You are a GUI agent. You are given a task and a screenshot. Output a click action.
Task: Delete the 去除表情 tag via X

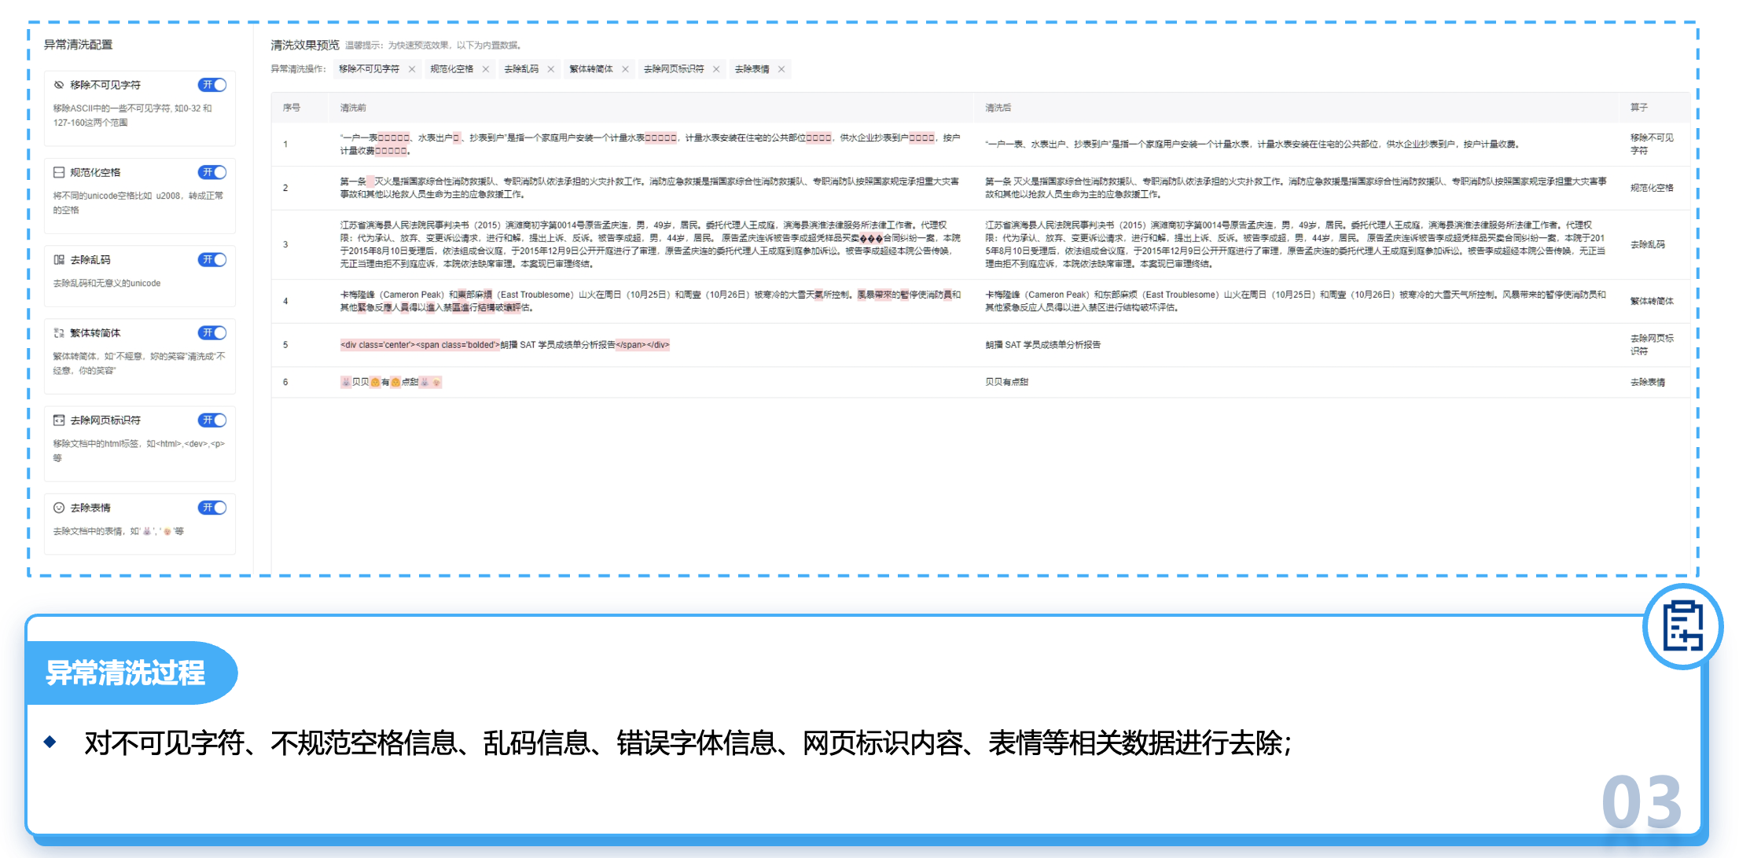pos(781,69)
